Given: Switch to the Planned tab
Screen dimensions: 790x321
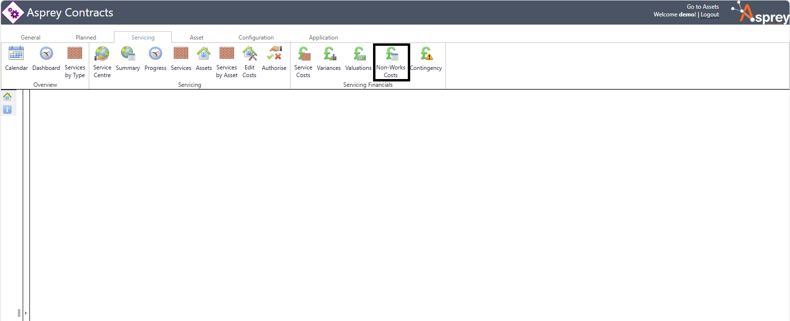Looking at the screenshot, I should [x=86, y=38].
